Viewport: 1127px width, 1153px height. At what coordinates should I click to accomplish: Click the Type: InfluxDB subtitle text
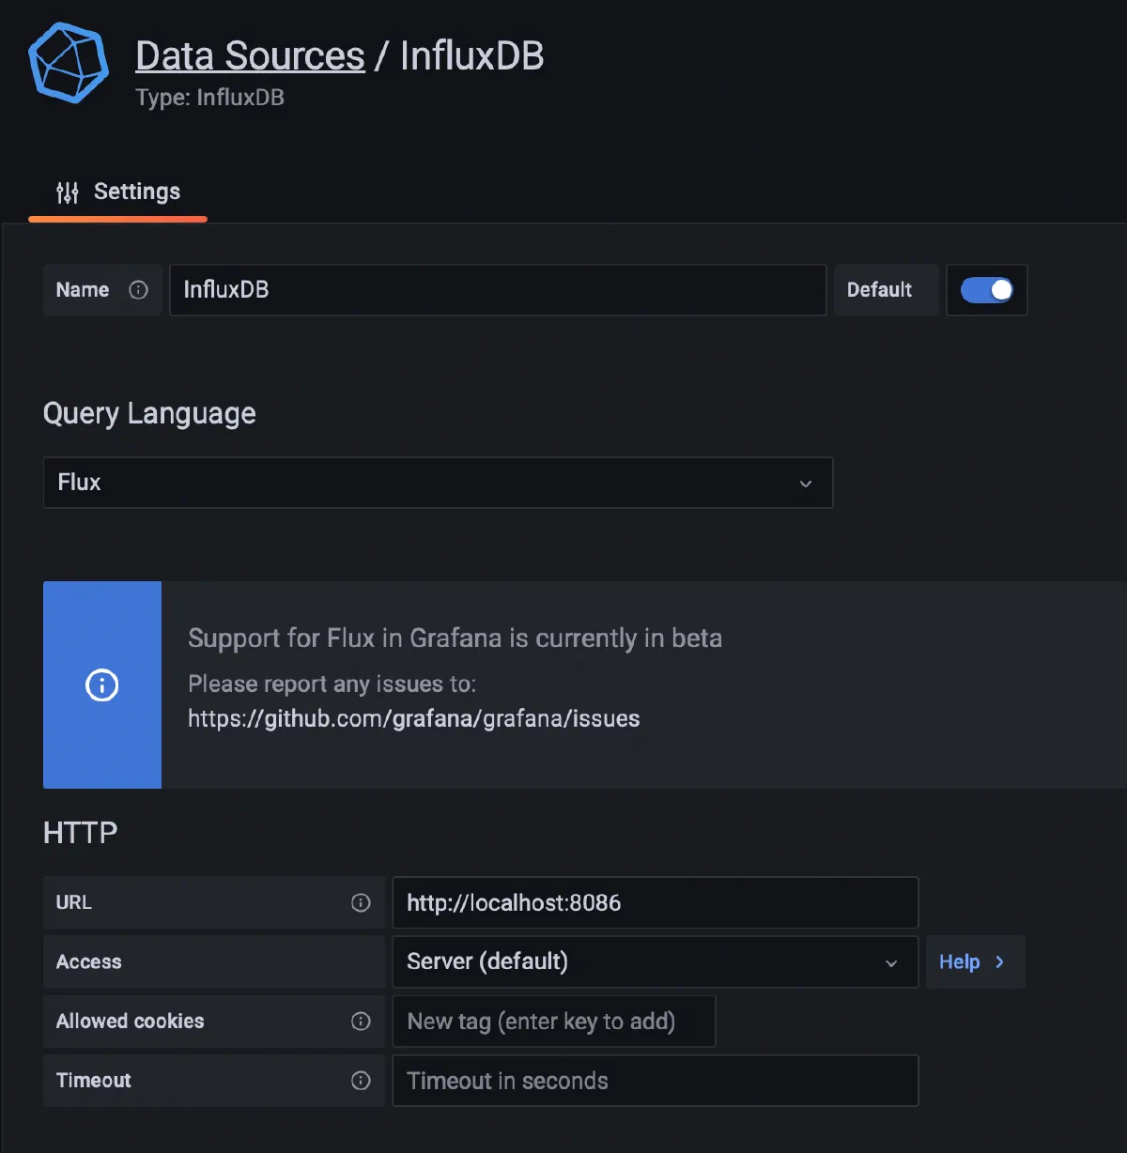[209, 98]
